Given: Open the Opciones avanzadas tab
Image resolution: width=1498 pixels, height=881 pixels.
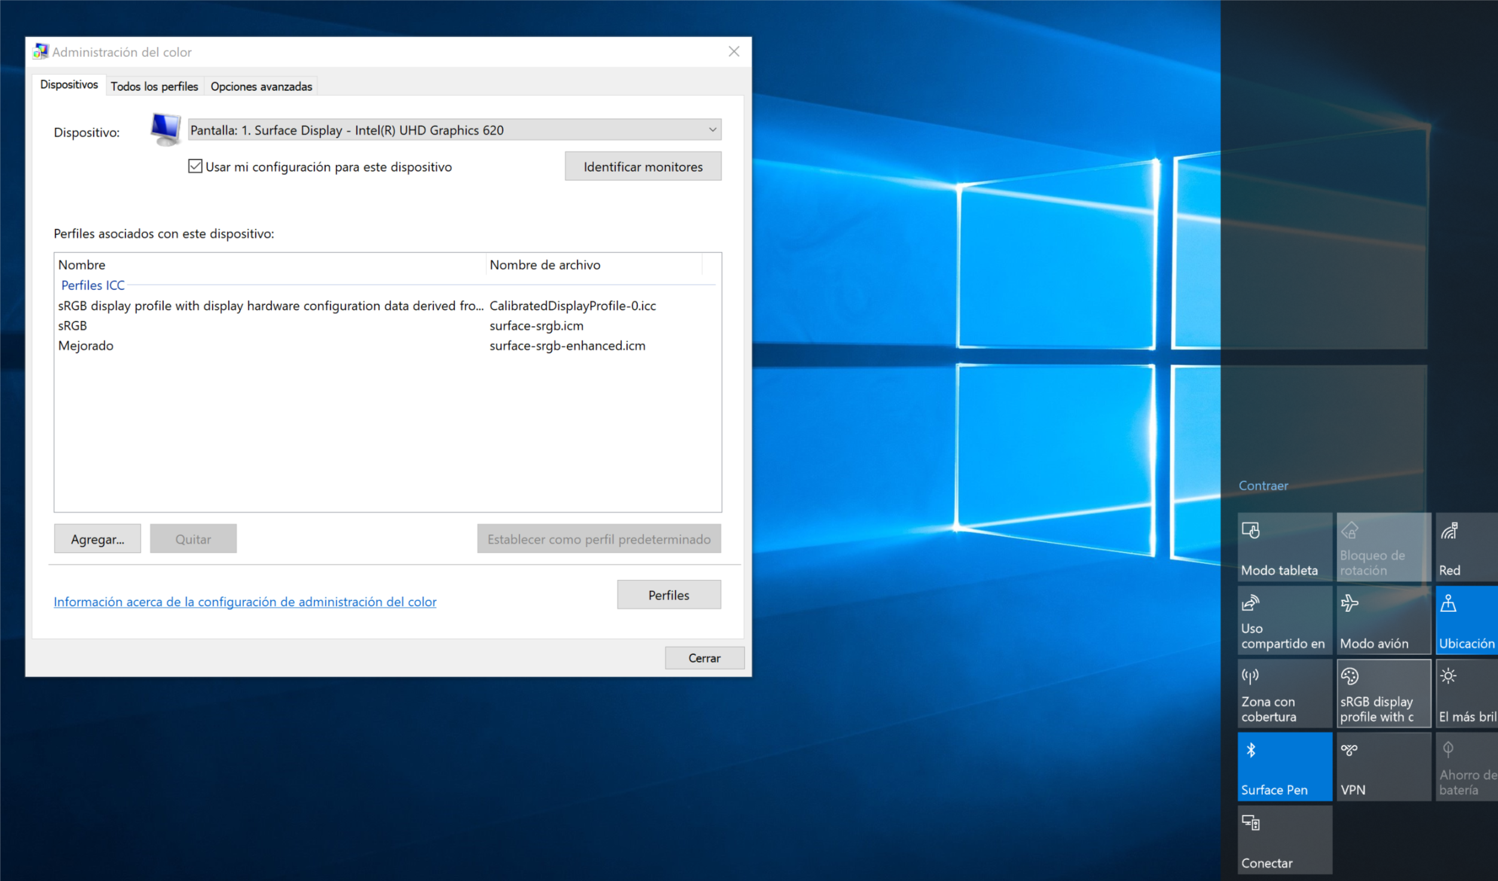Looking at the screenshot, I should [x=261, y=86].
